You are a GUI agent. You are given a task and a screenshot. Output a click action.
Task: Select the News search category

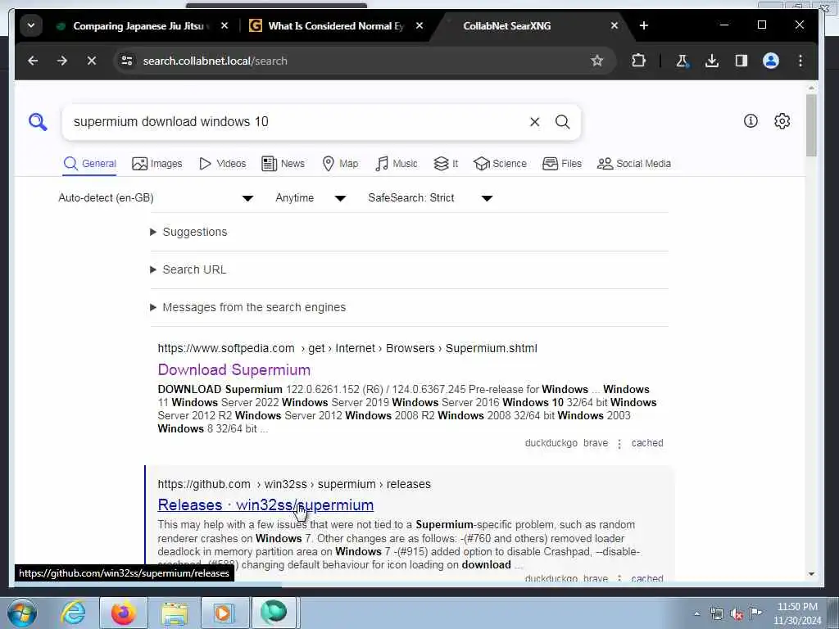[x=283, y=164]
